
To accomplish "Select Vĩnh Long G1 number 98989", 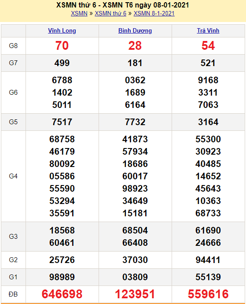I will click(x=62, y=277).
